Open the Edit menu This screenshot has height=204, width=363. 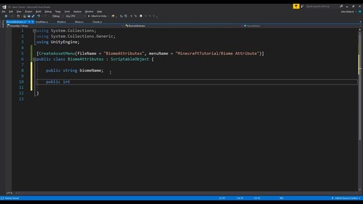coord(11,11)
